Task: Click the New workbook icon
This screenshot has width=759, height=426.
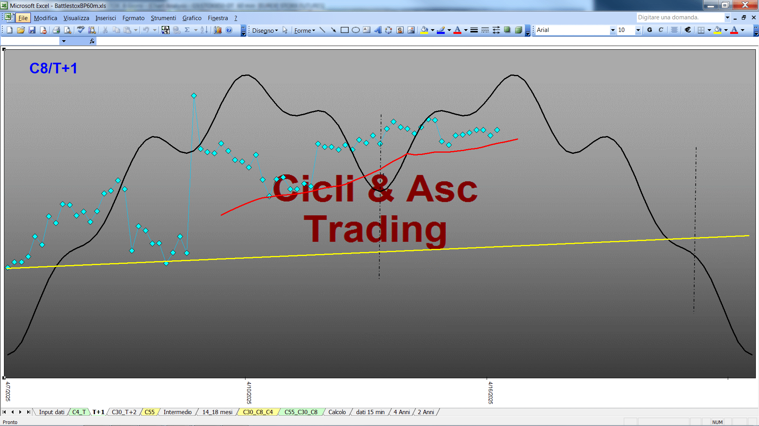Action: (9, 30)
